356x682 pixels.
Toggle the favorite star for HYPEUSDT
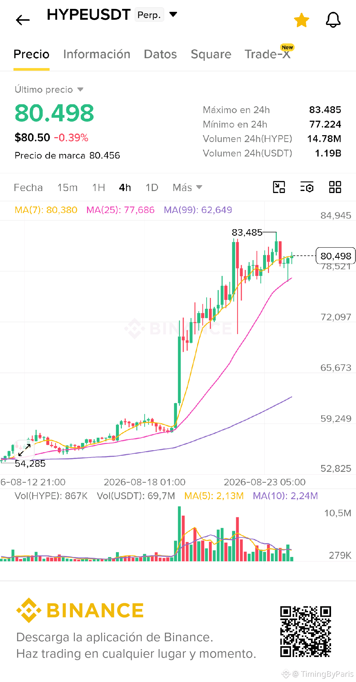point(301,20)
